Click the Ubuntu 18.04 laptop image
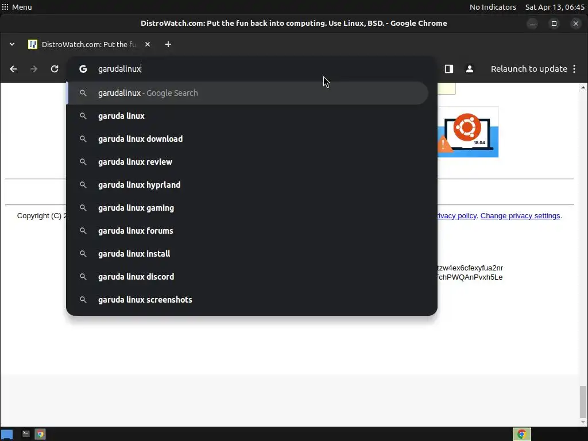588x441 pixels. [468, 132]
